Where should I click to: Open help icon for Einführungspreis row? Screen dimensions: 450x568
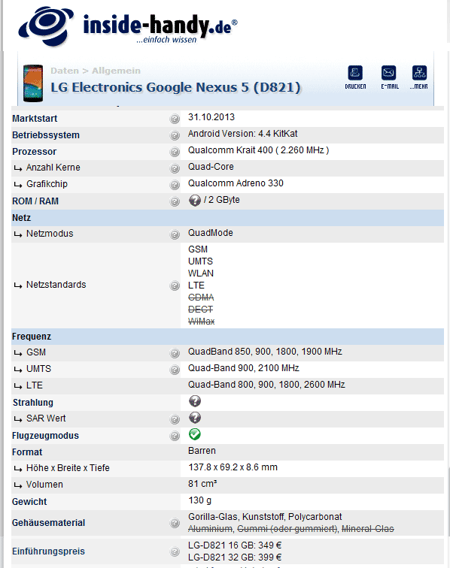(x=175, y=551)
